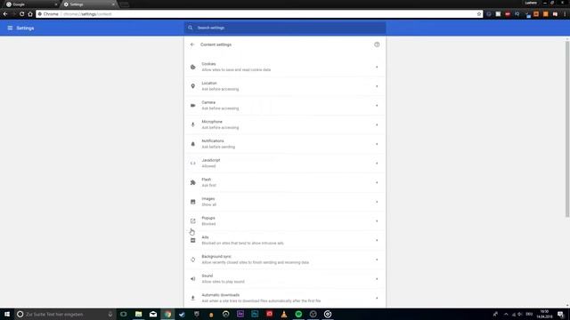Click the Settings page title
The height and width of the screenshot is (320, 570).
[x=25, y=28]
